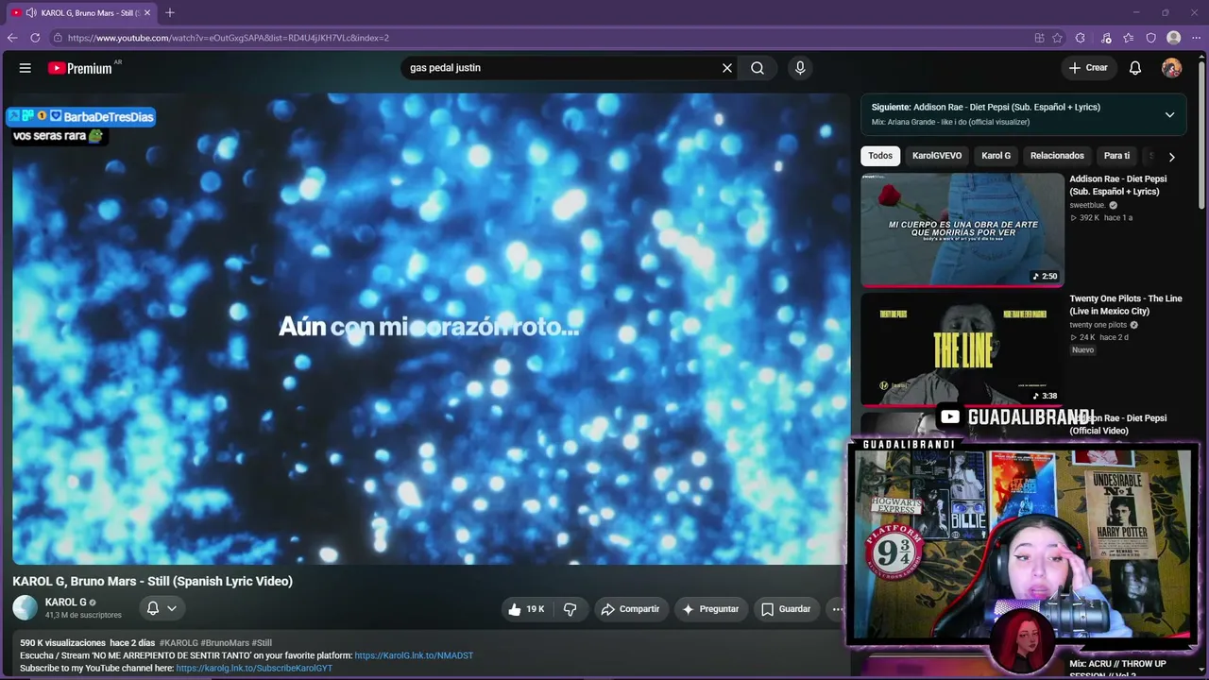Save video with Guardar button
1209x680 pixels.
(786, 609)
